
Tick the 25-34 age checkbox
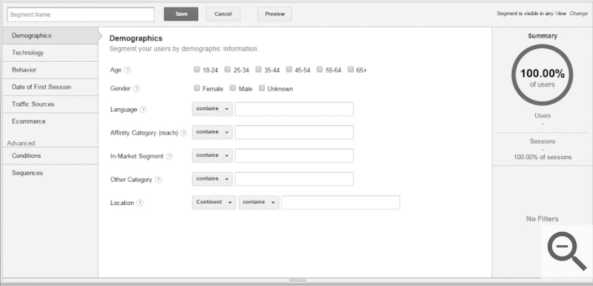click(227, 69)
